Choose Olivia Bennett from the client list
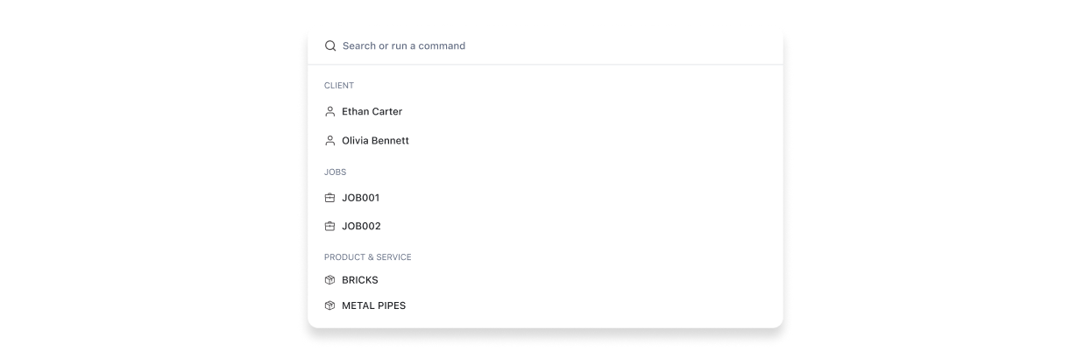 coord(545,141)
